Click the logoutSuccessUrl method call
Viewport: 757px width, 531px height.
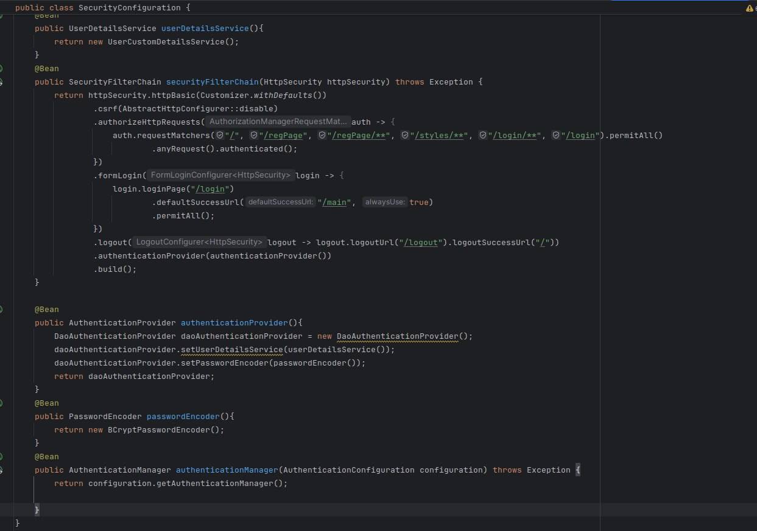(493, 242)
